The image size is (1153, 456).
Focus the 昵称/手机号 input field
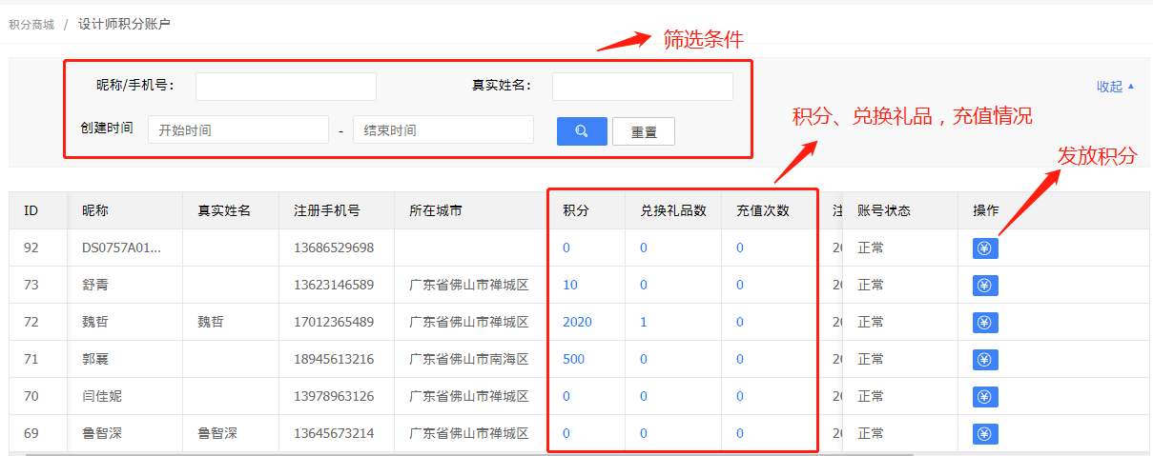285,87
